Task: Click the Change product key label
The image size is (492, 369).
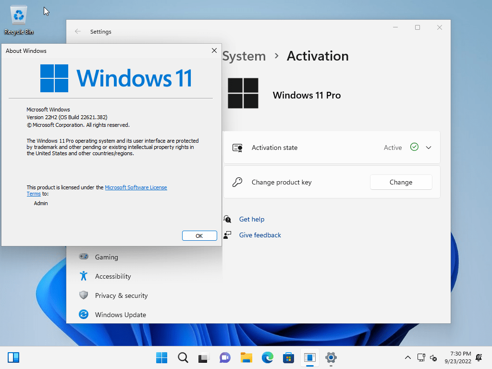Action: click(x=282, y=182)
